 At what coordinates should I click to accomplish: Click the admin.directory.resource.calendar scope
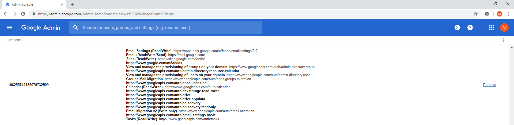coord(183,71)
